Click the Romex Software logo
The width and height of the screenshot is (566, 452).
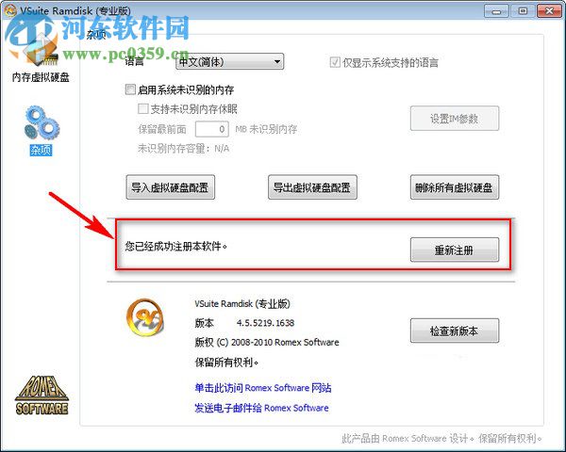[x=42, y=395]
